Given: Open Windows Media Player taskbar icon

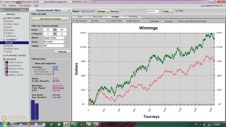Looking at the screenshot, I should (x=59, y=124).
